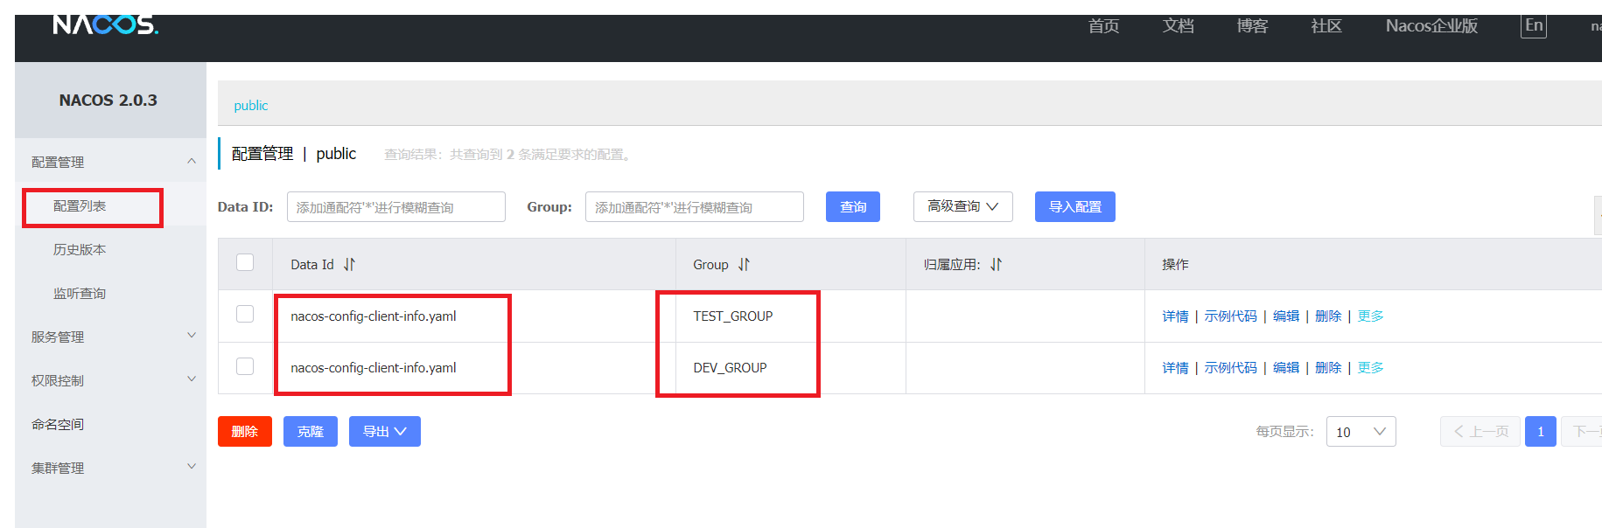Click the 克隆 clone button
Viewport: 1602px width, 528px height.
pyautogui.click(x=311, y=431)
